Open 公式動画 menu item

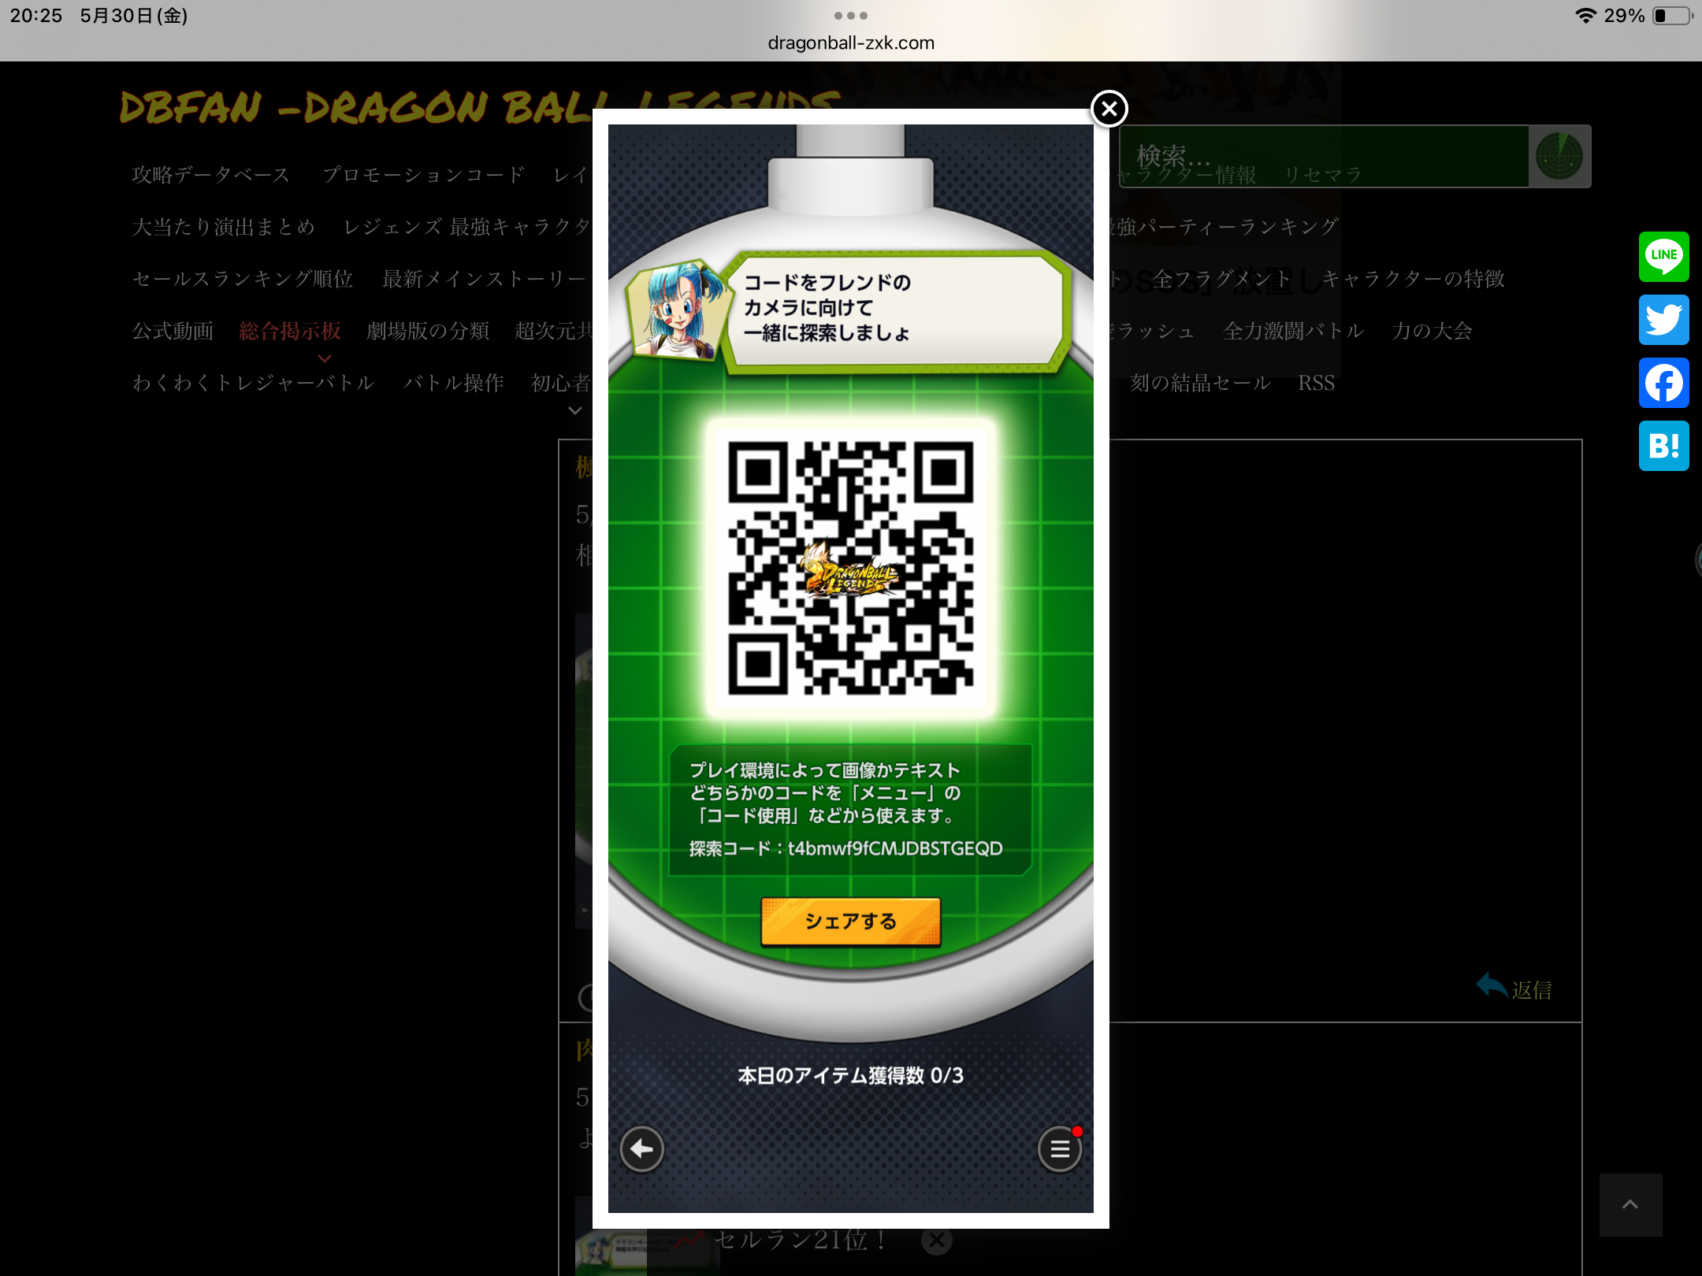(x=173, y=331)
